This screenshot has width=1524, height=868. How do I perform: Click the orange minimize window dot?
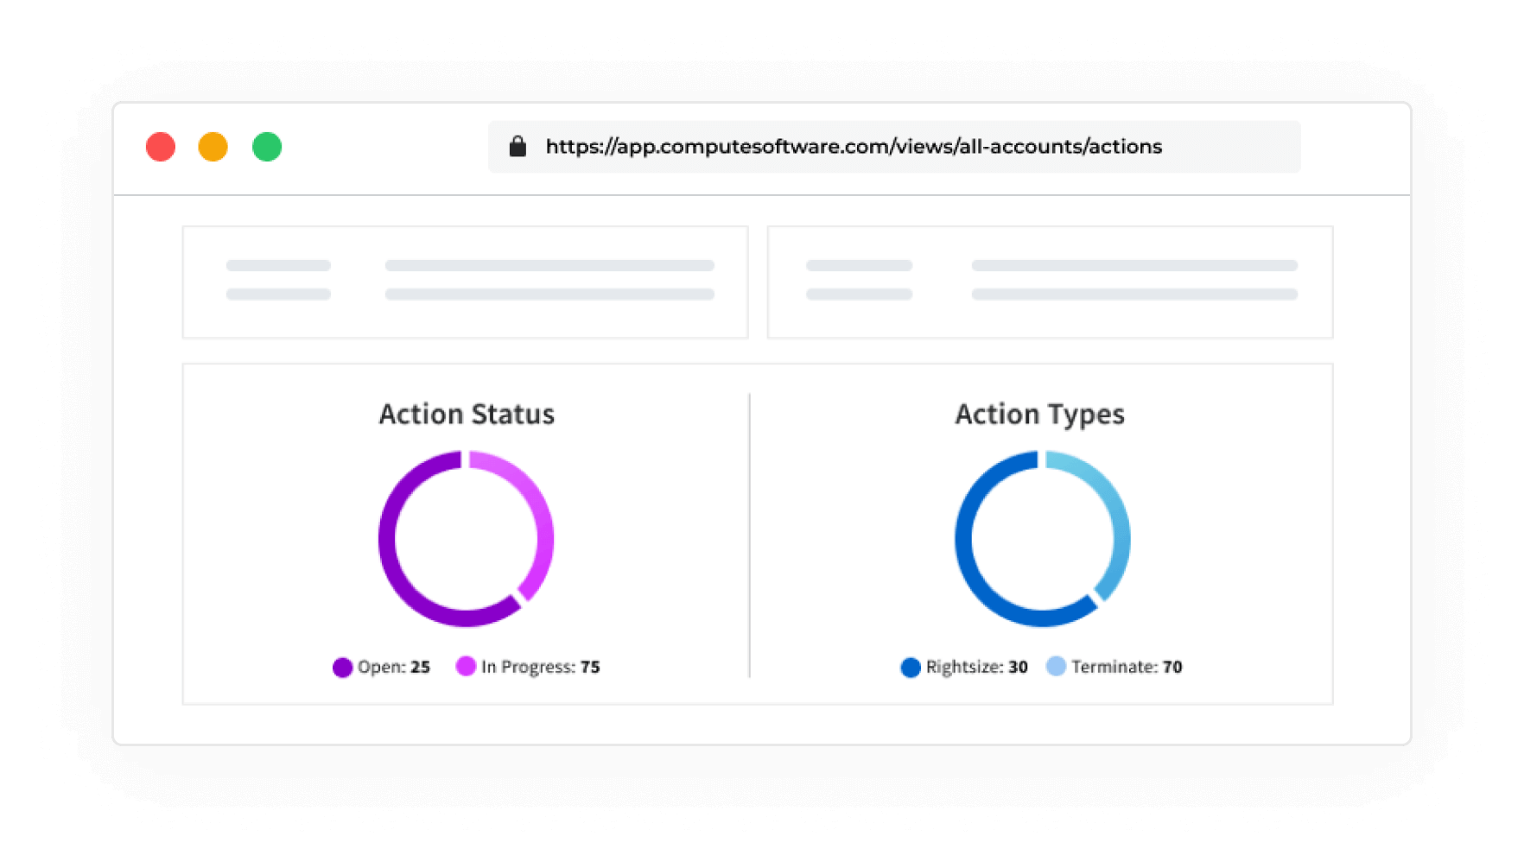(x=213, y=147)
